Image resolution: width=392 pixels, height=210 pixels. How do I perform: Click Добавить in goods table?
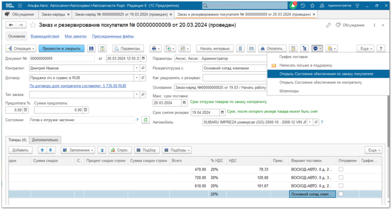20,150
